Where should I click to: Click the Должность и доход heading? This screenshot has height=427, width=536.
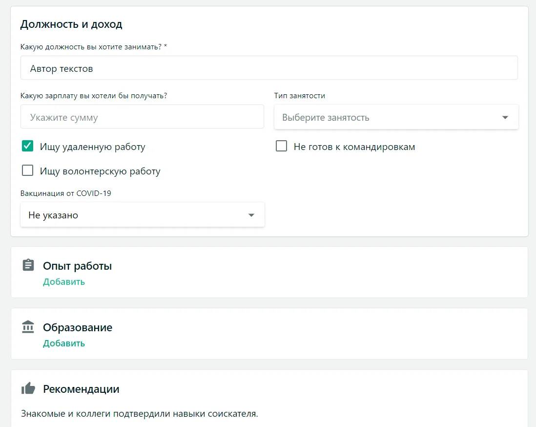tap(71, 24)
